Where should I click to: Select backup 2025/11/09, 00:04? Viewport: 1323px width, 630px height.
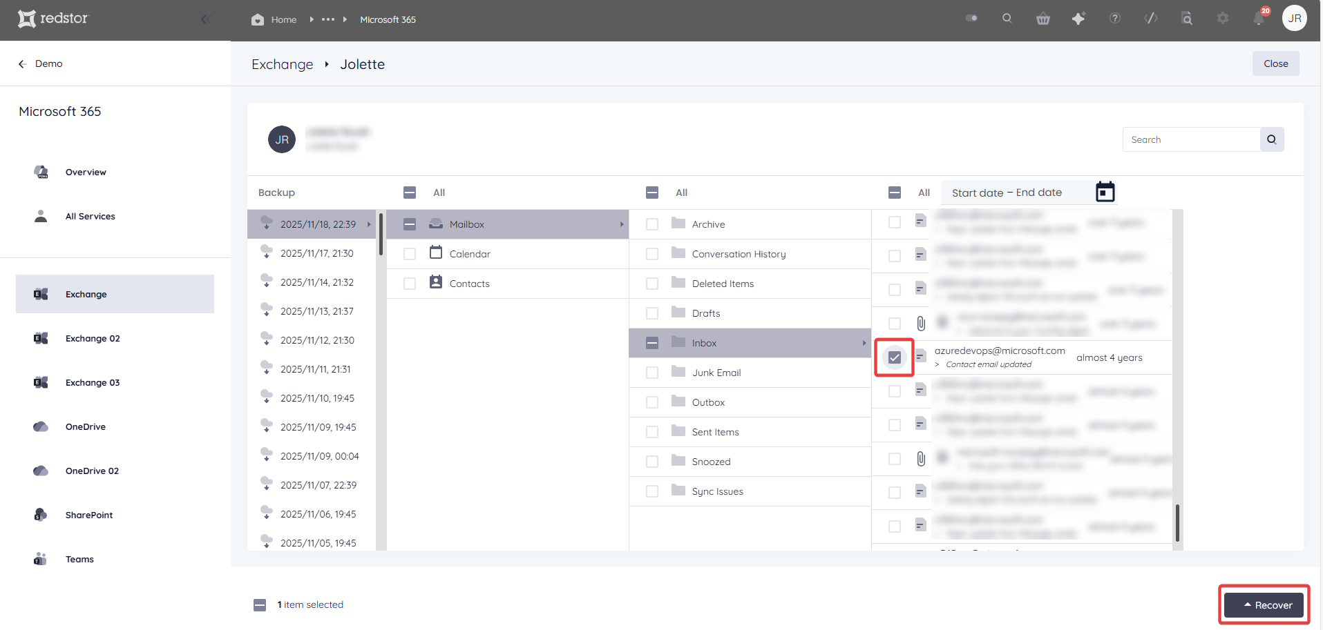tap(312, 456)
